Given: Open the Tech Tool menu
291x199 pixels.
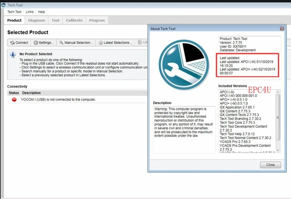Looking at the screenshot, I should point(14,12).
